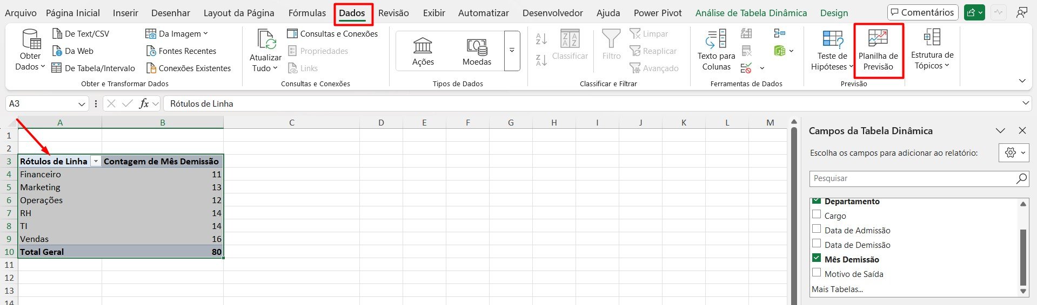This screenshot has height=305, width=1037.
Task: Switch to the Design tab
Action: [834, 13]
